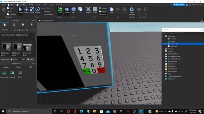
Task: Click the Cut button in Clipboard
Action: tap(10, 11)
